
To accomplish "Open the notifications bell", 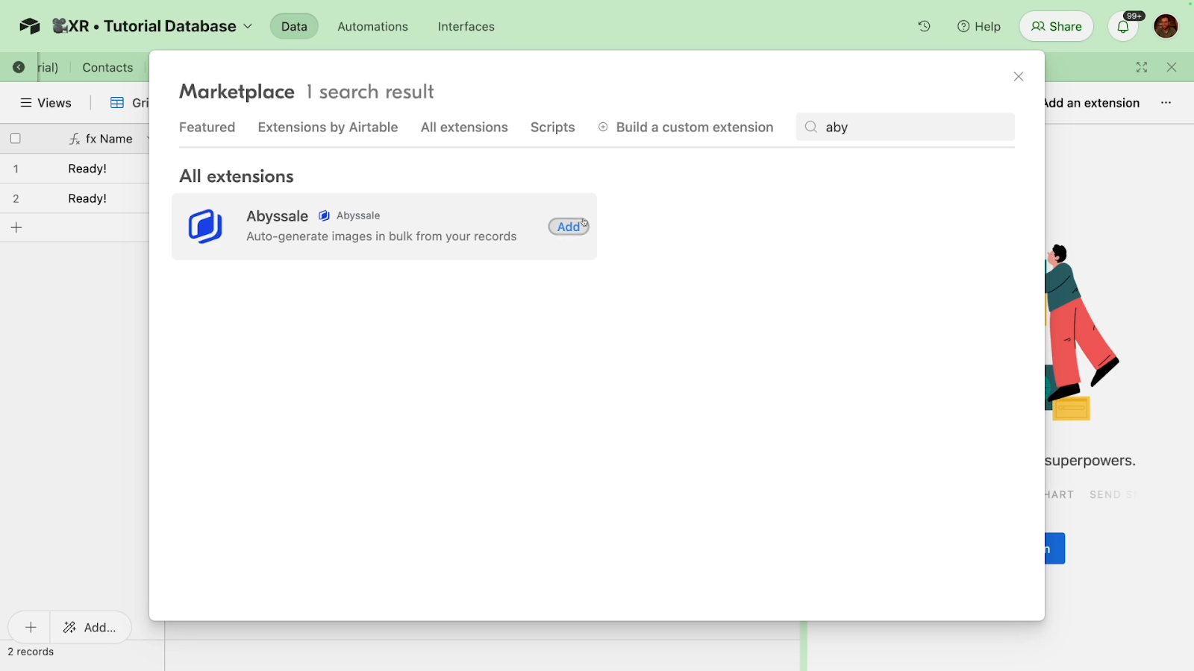I will pos(1123,27).
